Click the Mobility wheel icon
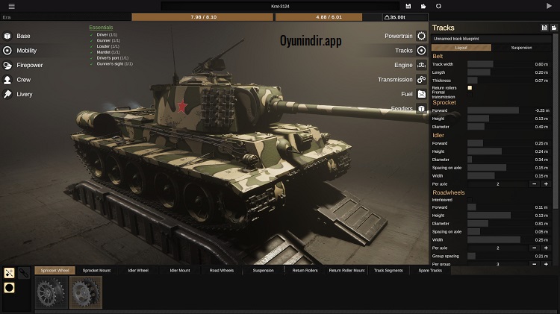 (7, 51)
